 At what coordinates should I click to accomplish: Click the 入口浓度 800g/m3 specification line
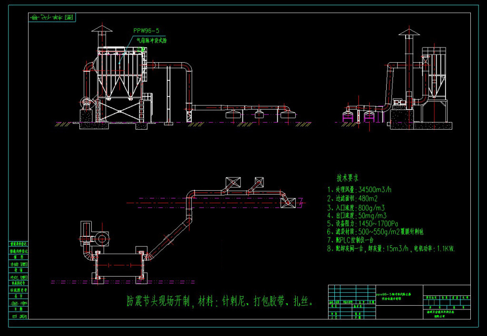click(x=355, y=207)
